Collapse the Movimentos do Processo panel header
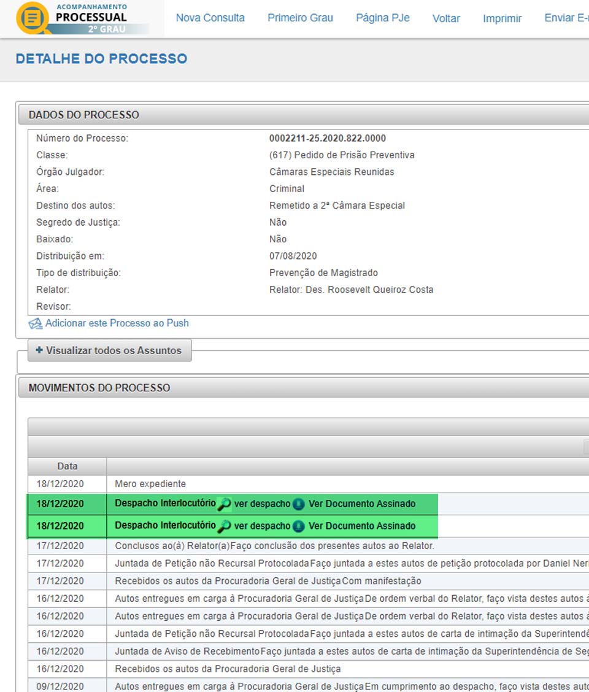The image size is (589, 692). coord(99,388)
